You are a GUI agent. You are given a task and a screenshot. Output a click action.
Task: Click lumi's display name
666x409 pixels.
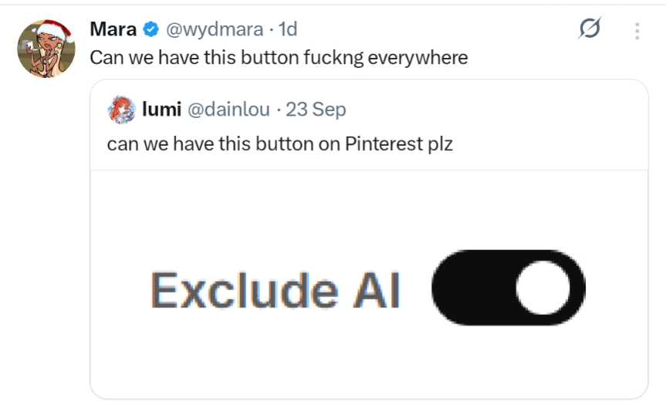pyautogui.click(x=161, y=110)
